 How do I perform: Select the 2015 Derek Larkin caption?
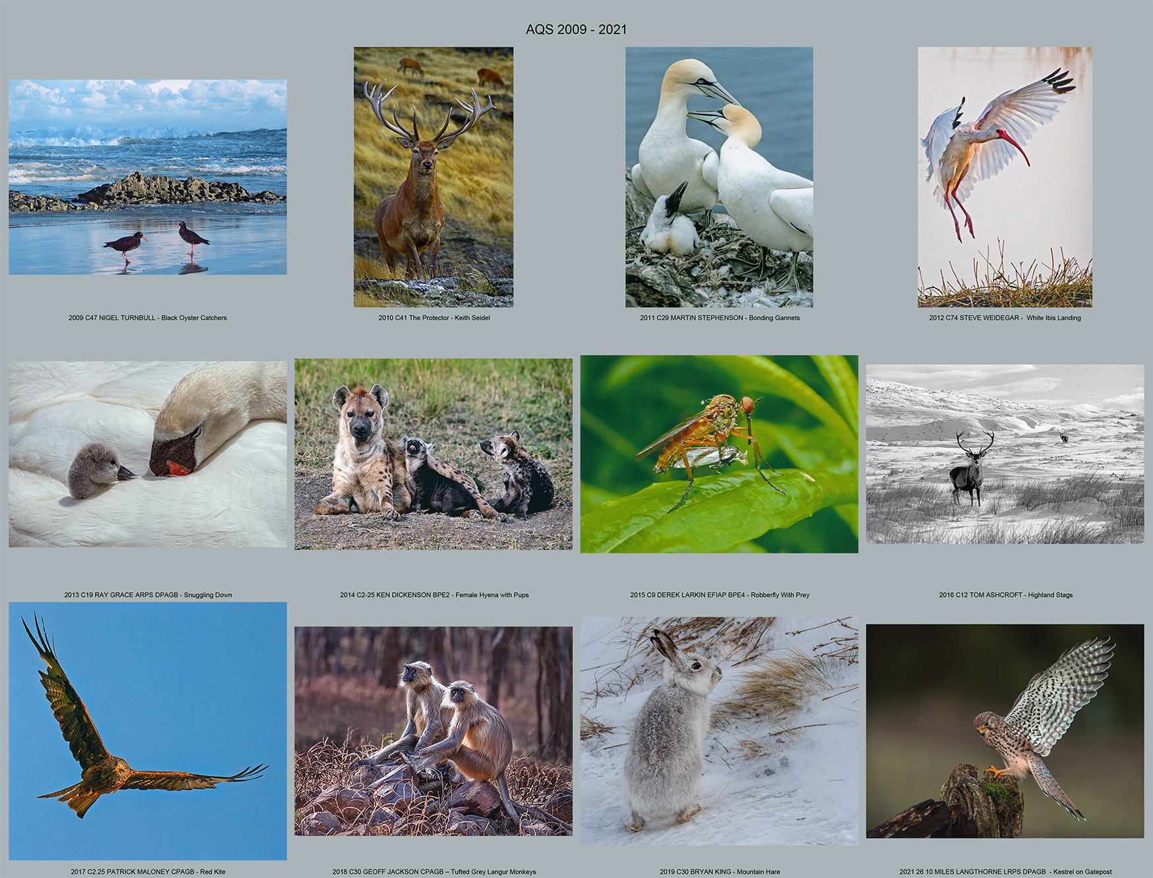(719, 595)
